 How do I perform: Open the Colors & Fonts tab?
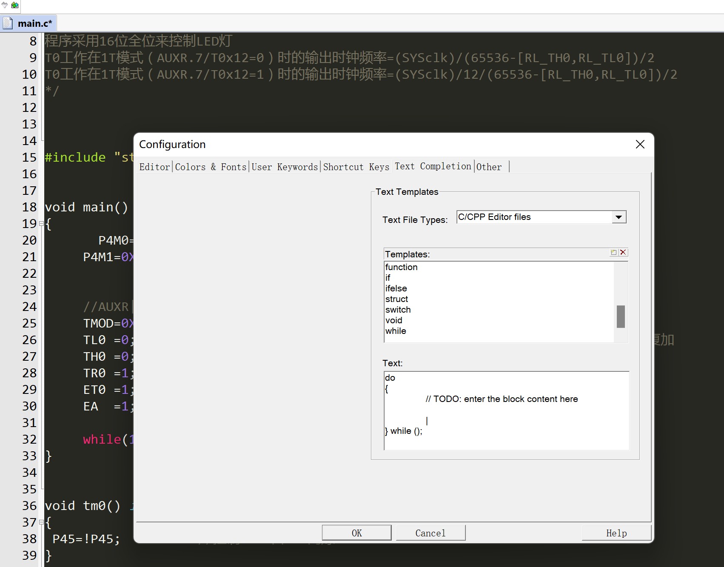coord(211,167)
